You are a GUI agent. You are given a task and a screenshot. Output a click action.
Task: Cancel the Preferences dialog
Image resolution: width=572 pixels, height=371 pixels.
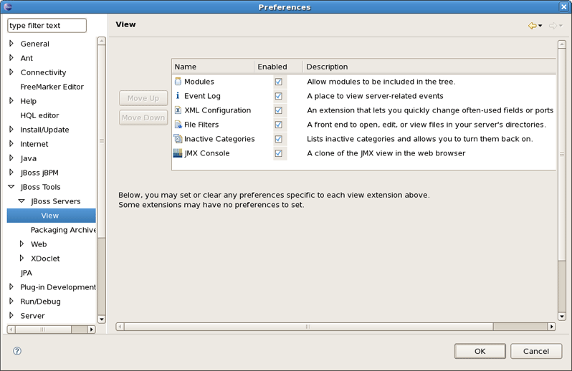[x=536, y=351]
